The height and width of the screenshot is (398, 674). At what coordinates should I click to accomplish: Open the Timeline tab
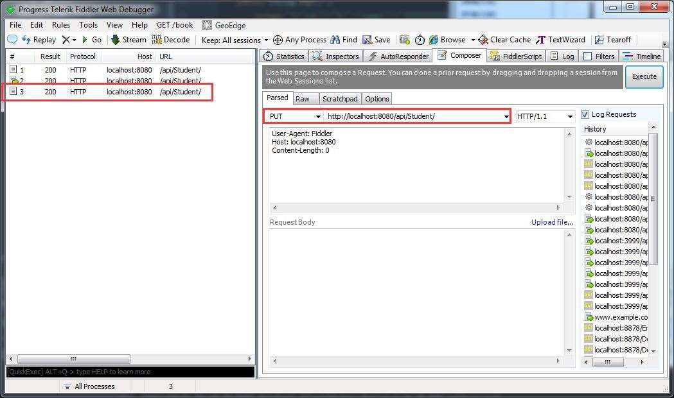[x=641, y=56]
